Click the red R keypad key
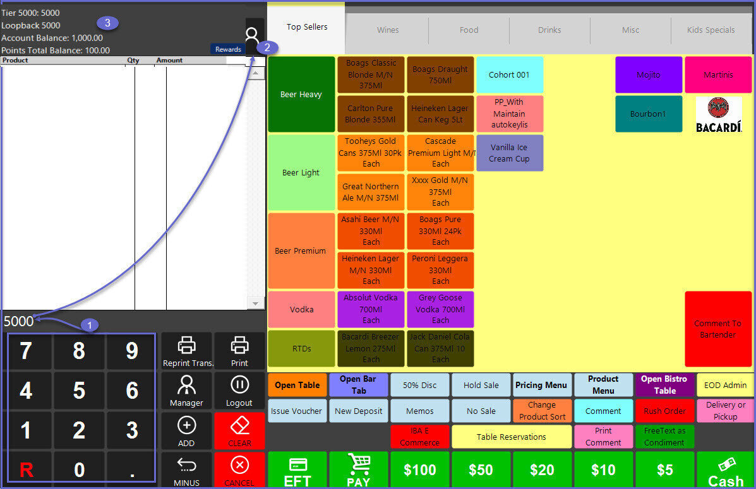 click(26, 469)
